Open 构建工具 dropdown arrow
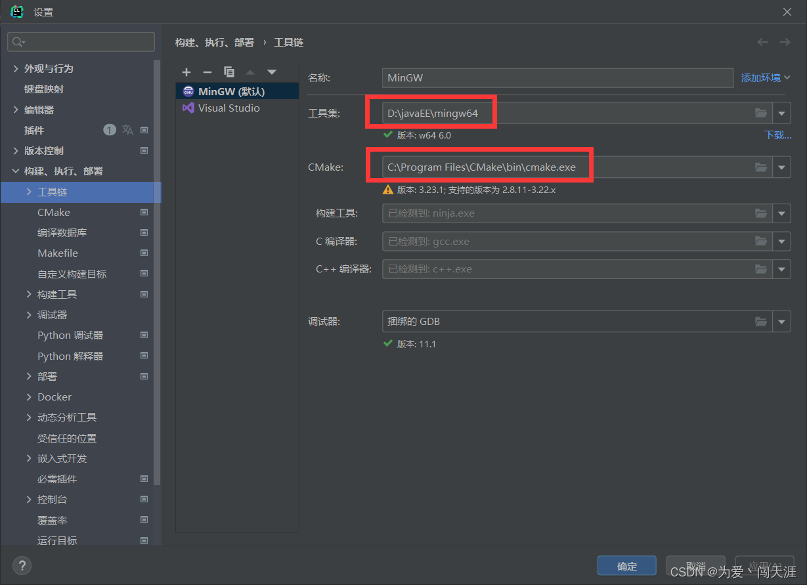 click(781, 213)
